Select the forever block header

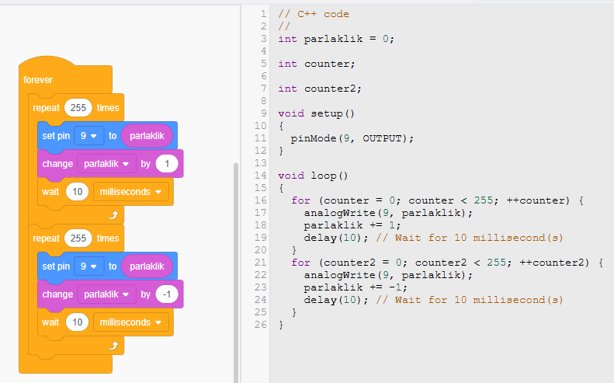click(39, 80)
